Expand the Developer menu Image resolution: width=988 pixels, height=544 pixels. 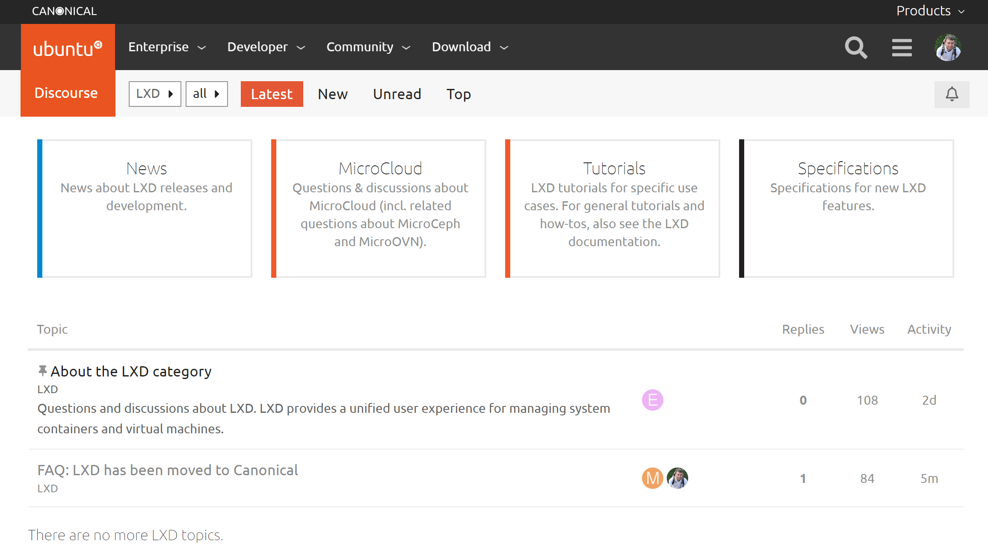(x=266, y=47)
